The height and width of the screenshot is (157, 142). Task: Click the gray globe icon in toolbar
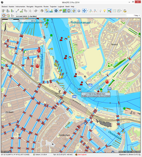(x=42, y=11)
